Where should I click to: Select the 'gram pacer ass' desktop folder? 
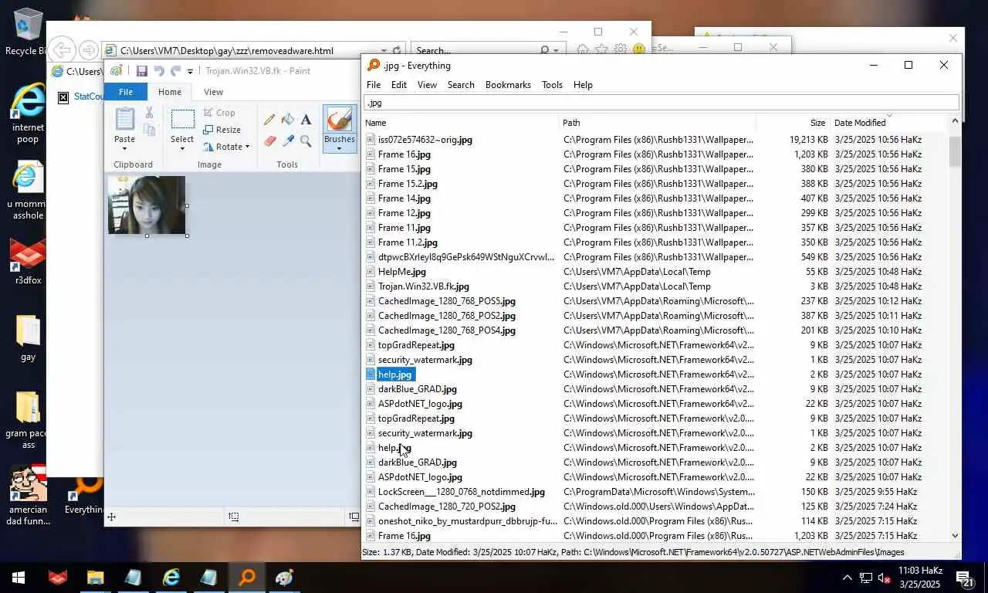pos(28,420)
